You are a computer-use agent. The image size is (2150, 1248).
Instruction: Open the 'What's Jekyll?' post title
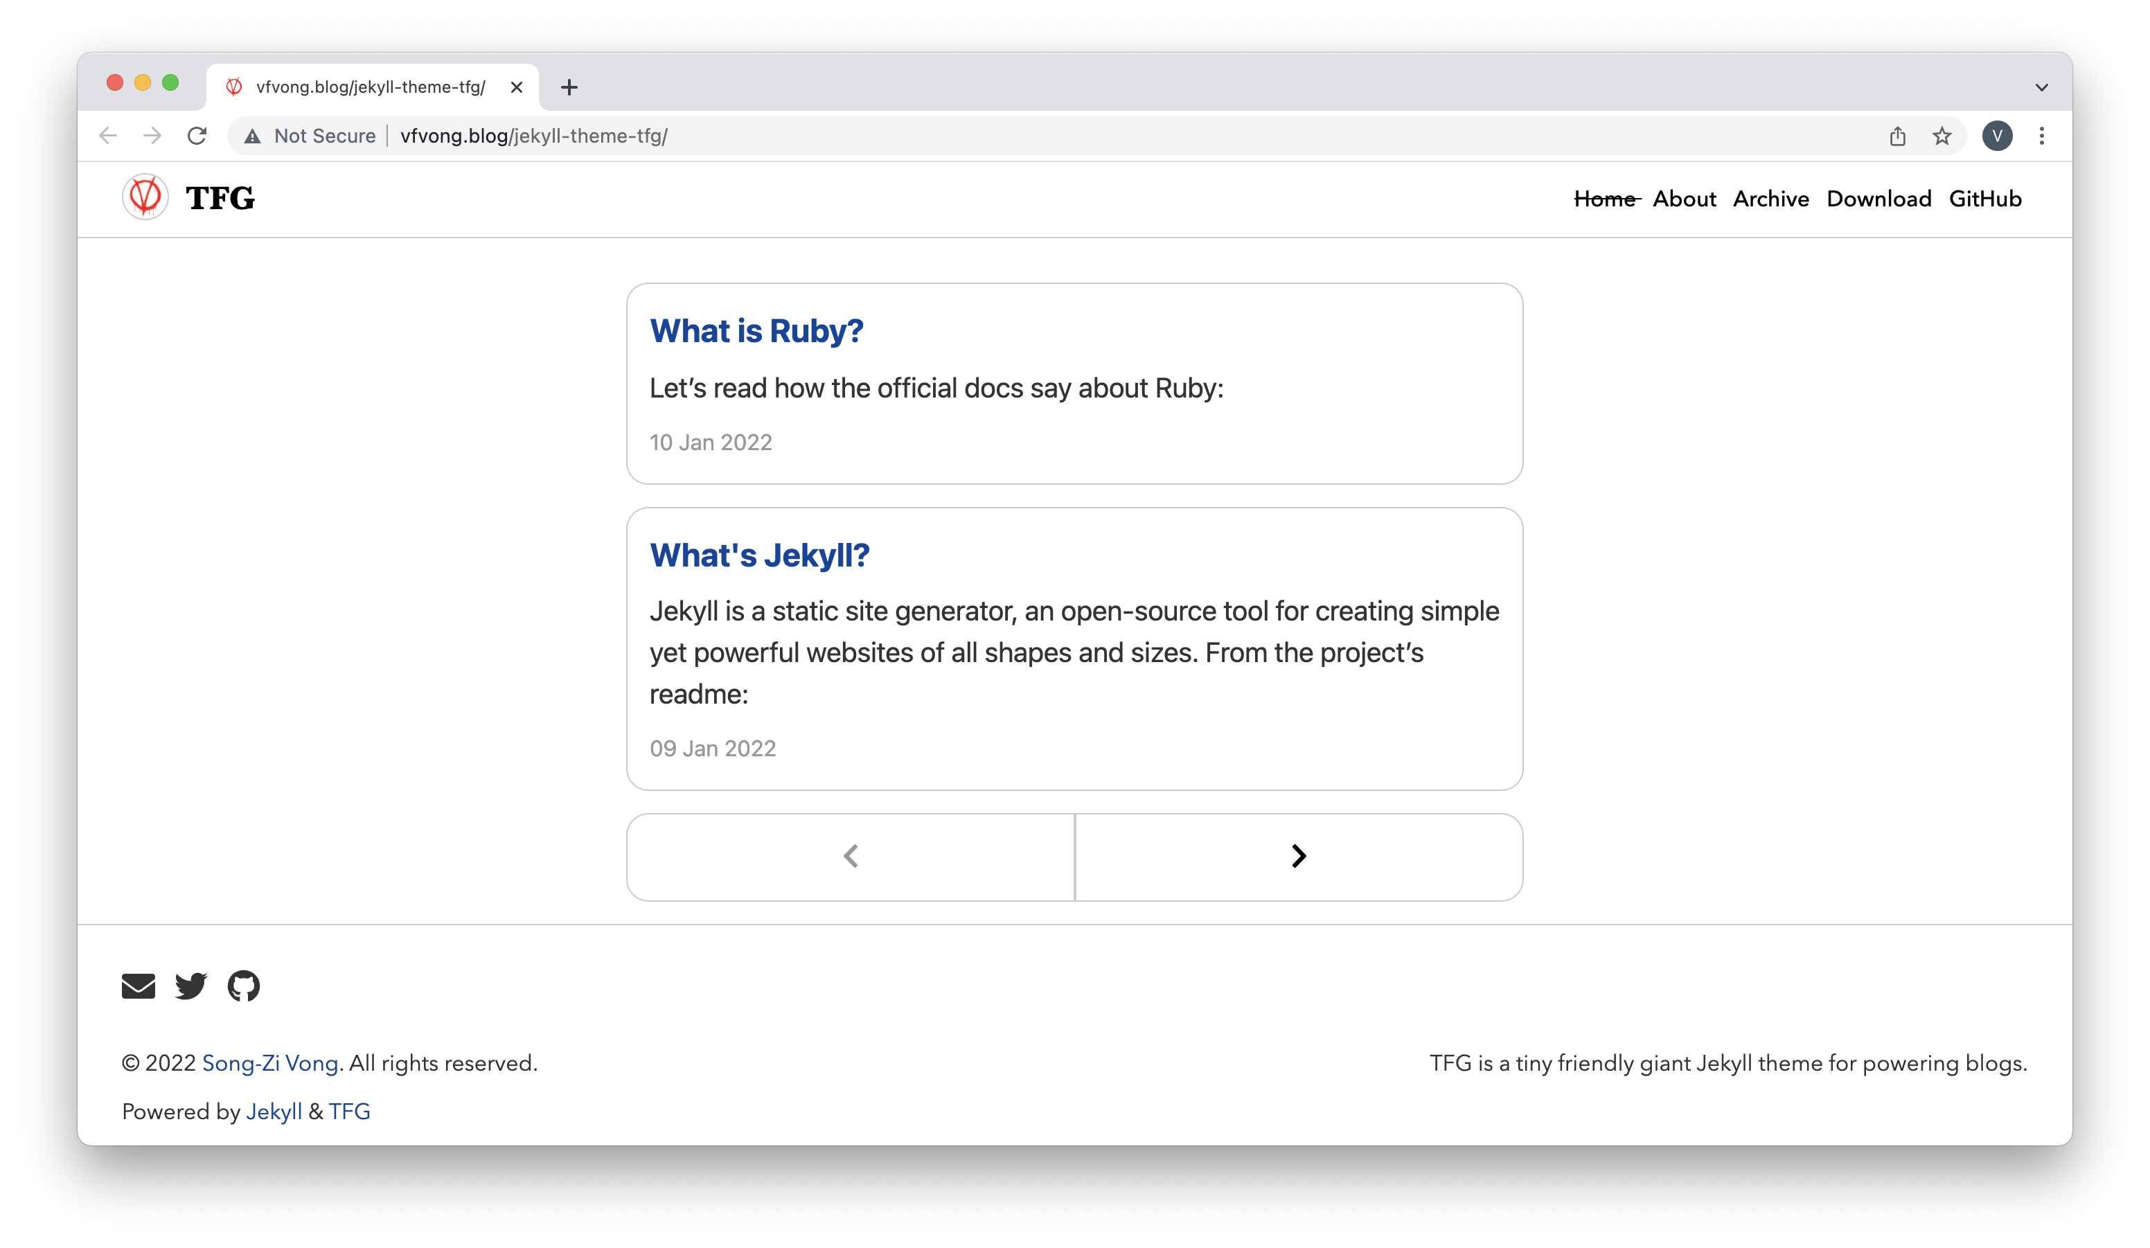coord(759,555)
